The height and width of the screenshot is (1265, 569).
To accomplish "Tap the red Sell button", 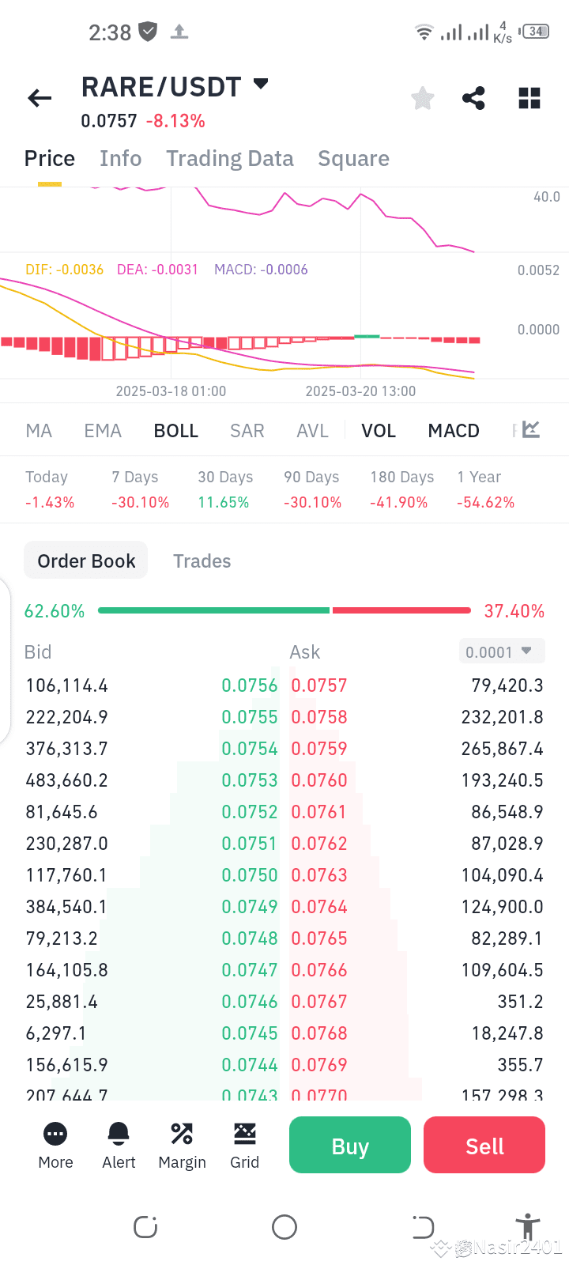I will pos(484,1145).
